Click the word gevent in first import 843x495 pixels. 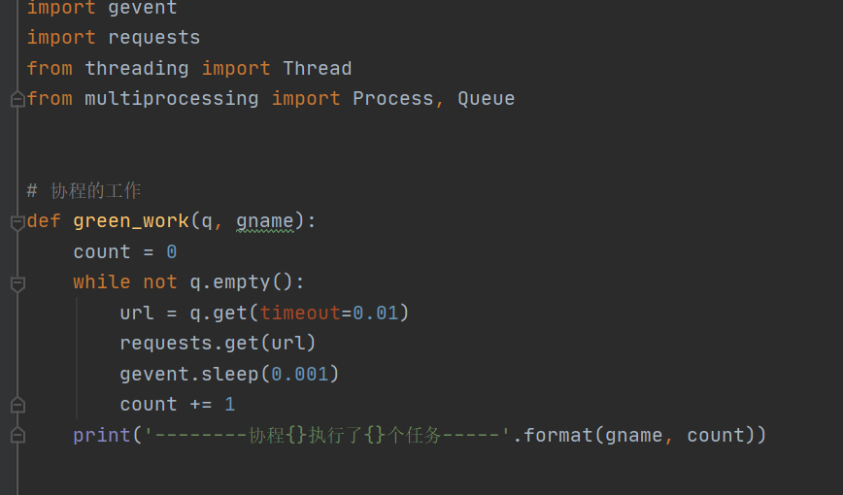click(x=142, y=8)
